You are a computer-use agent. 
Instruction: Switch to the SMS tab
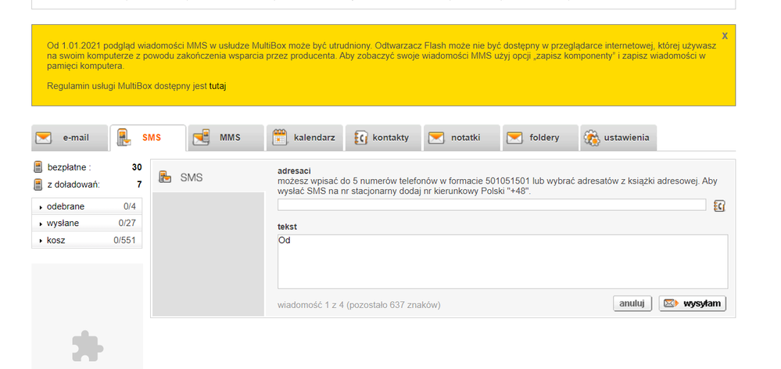148,138
